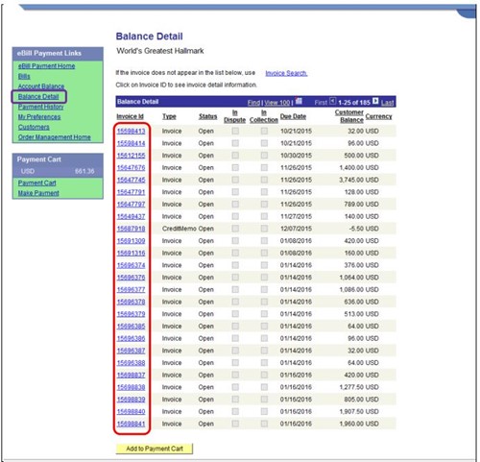
Task: Open credit memo 15687918
Action: pos(131,229)
